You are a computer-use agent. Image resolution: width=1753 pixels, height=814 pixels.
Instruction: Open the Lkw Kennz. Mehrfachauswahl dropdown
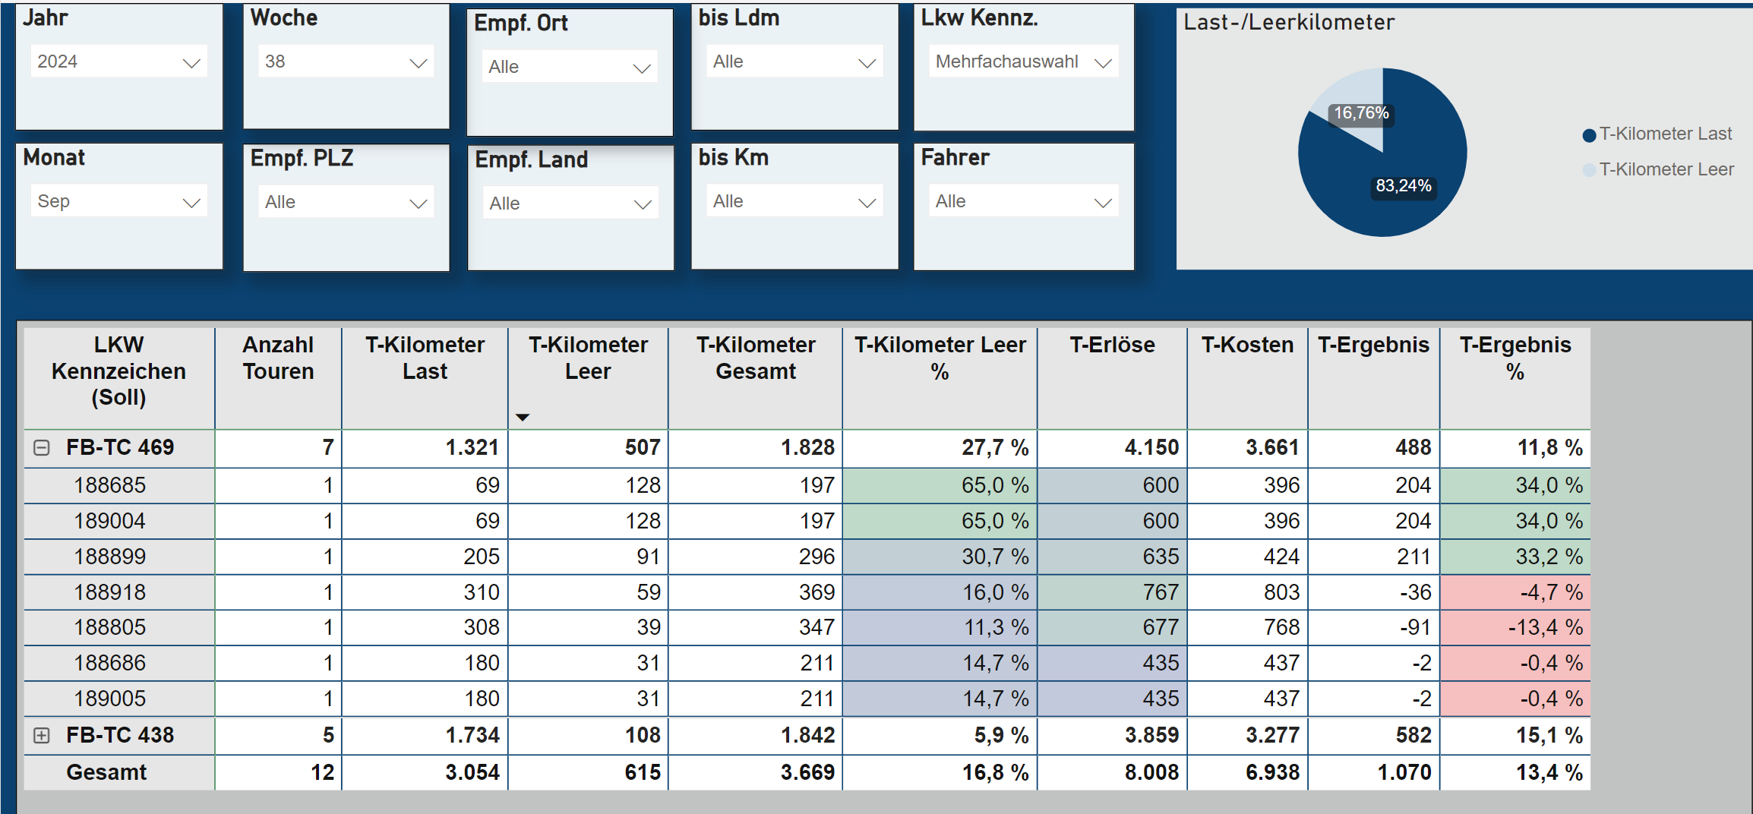1022,62
